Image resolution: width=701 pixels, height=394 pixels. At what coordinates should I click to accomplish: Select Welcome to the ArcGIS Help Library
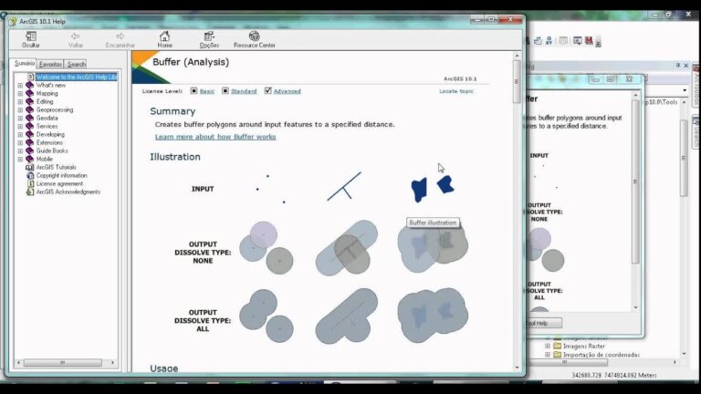(x=77, y=77)
